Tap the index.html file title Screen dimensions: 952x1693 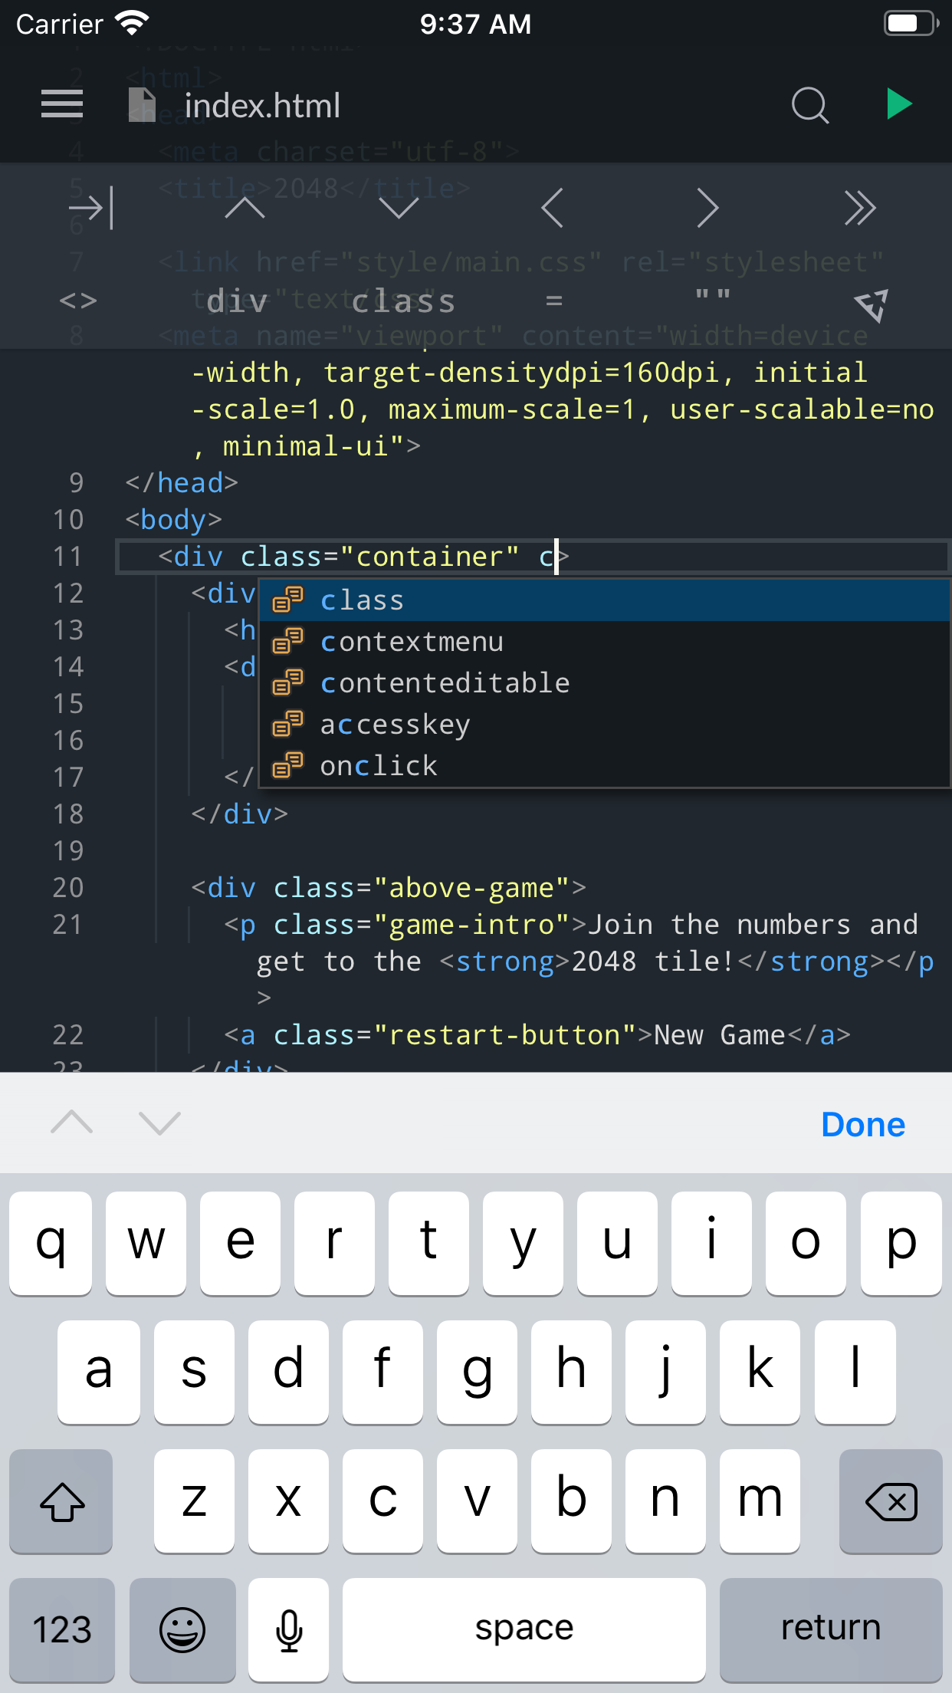(x=262, y=105)
